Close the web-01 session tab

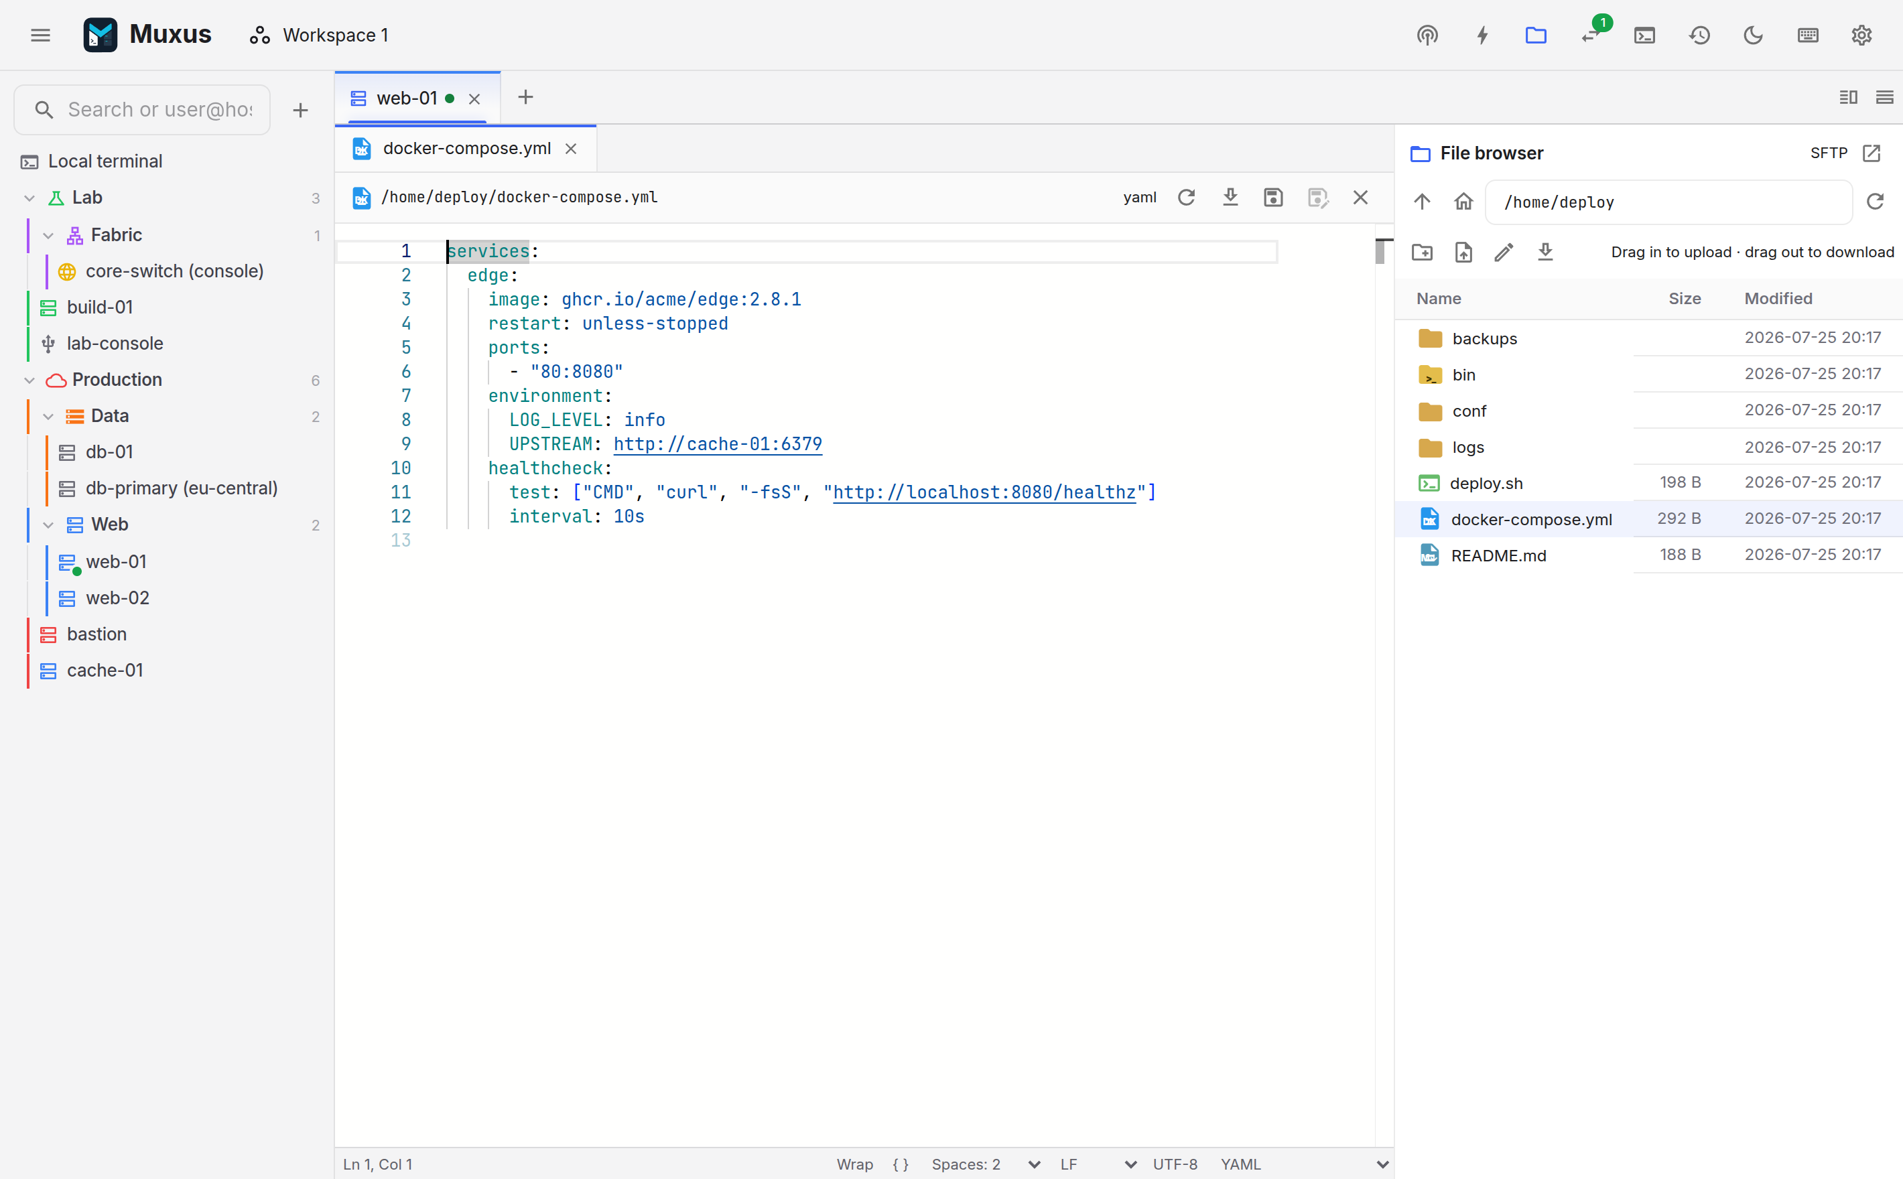pos(474,99)
